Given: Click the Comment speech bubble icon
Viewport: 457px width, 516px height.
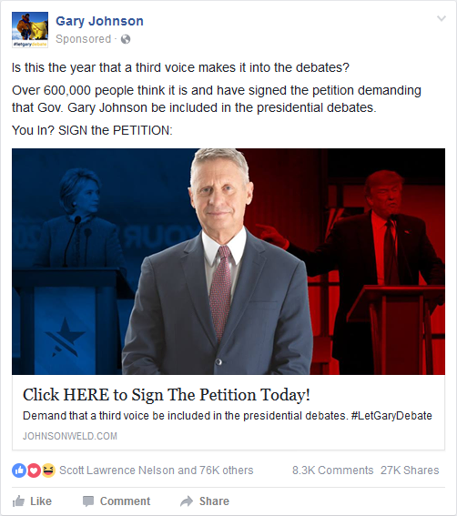Looking at the screenshot, I should coord(88,501).
